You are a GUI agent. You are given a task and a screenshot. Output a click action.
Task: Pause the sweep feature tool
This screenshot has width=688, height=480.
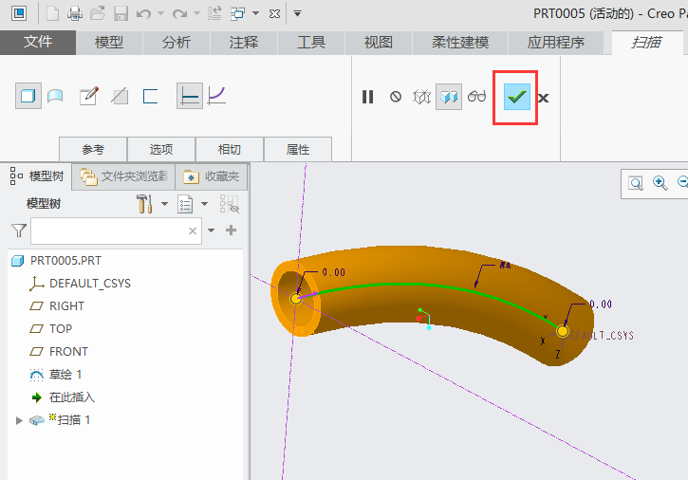point(368,97)
